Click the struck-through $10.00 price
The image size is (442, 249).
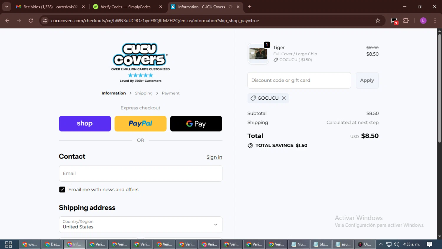point(372,48)
